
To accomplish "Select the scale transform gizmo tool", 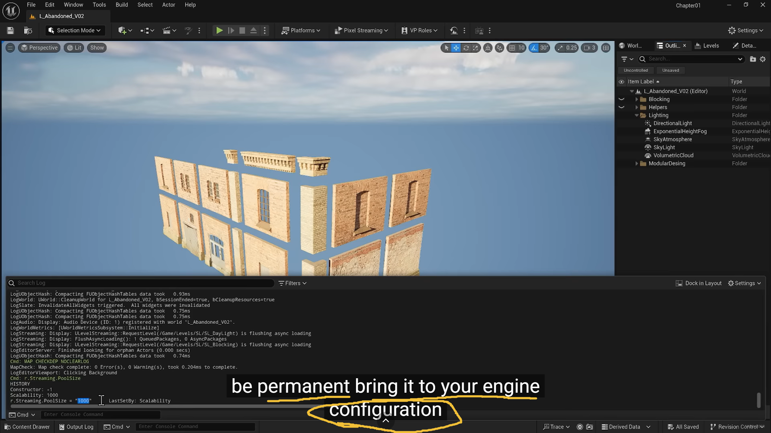I will (x=476, y=48).
